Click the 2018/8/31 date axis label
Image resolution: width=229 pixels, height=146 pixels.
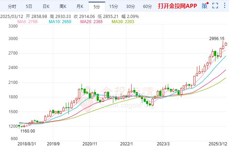tap(27, 144)
